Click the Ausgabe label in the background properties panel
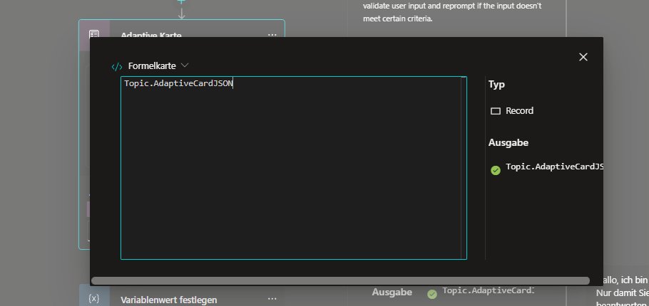The image size is (649, 306). coord(392,292)
